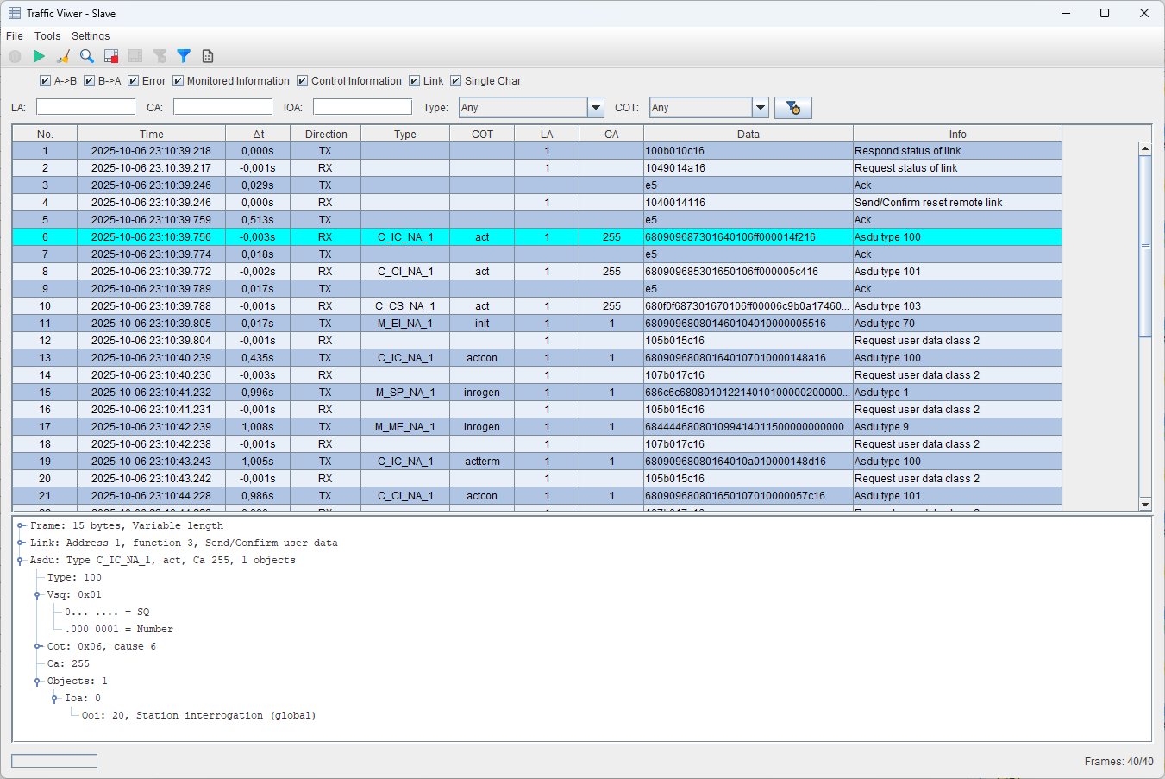Open the Type dropdown list
The height and width of the screenshot is (779, 1165).
[595, 108]
